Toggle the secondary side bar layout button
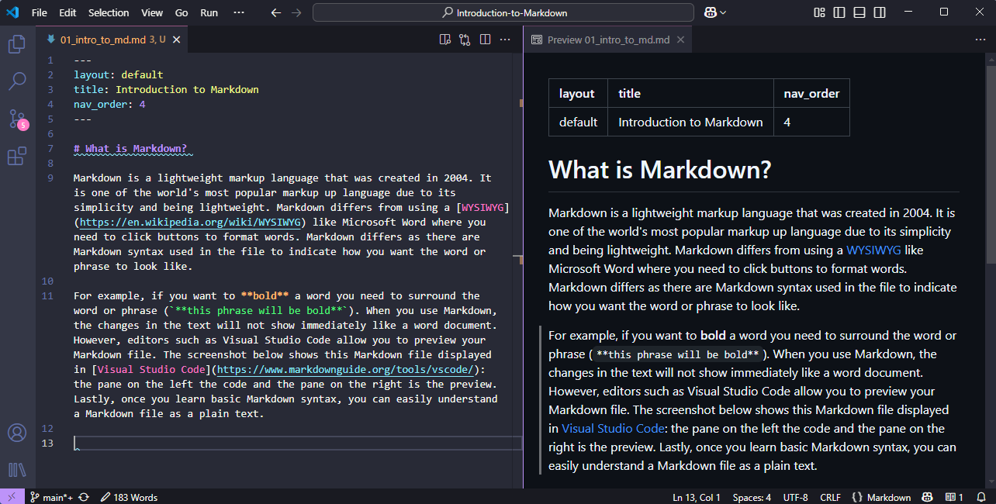Image resolution: width=996 pixels, height=504 pixels. tap(880, 12)
